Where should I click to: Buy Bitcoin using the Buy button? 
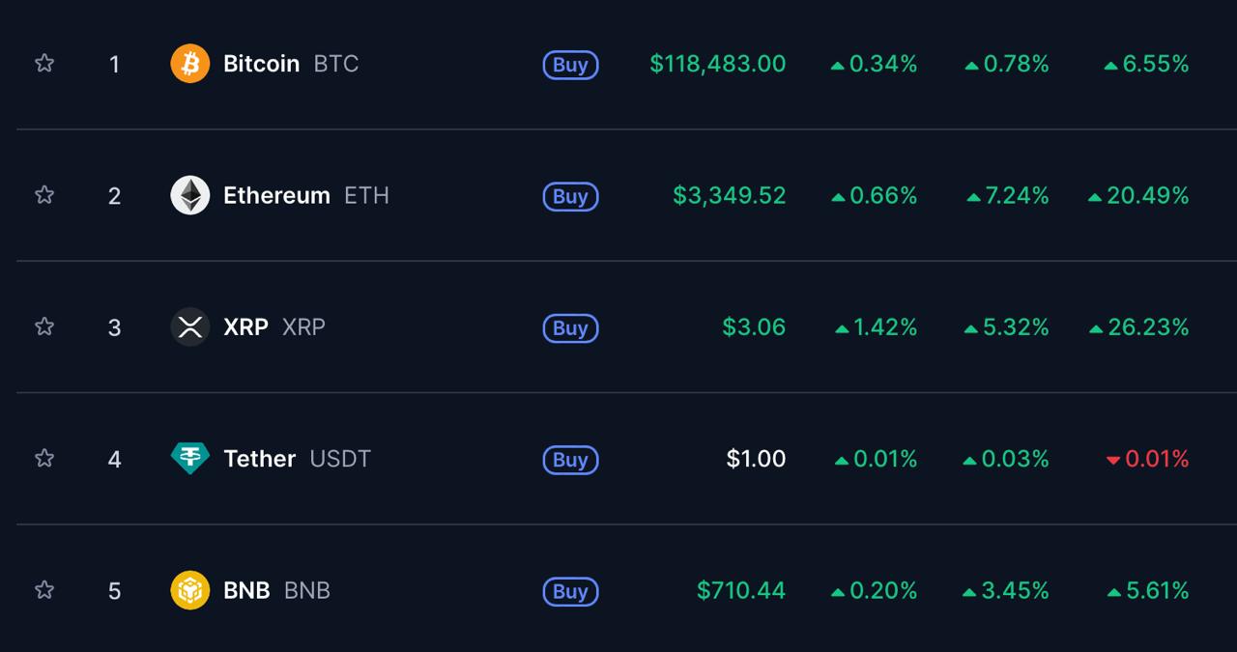[570, 65]
